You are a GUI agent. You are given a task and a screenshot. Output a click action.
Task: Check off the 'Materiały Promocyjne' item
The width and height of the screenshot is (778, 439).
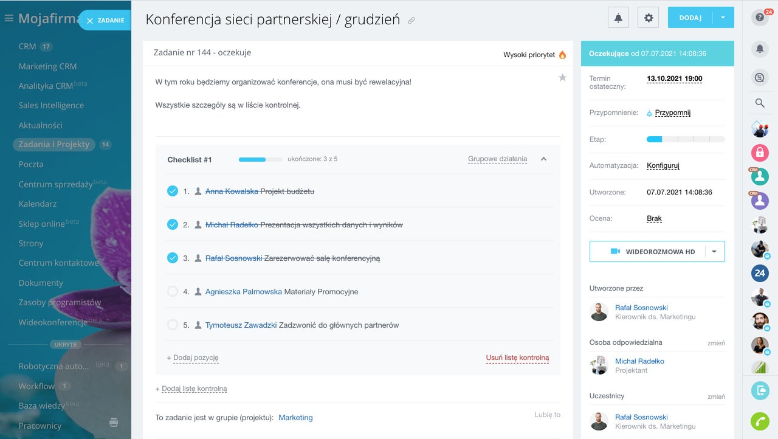tap(173, 291)
